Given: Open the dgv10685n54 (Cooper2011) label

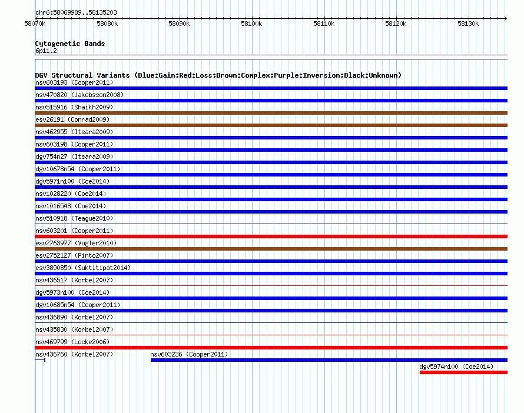Looking at the screenshot, I should (x=78, y=305).
